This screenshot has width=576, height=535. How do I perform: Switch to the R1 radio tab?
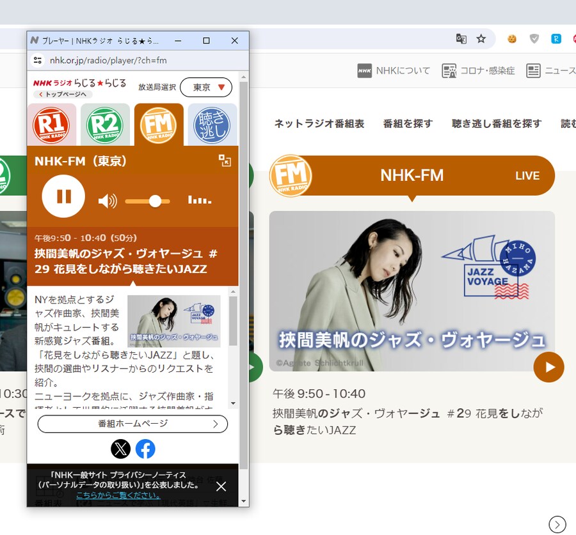(51, 125)
